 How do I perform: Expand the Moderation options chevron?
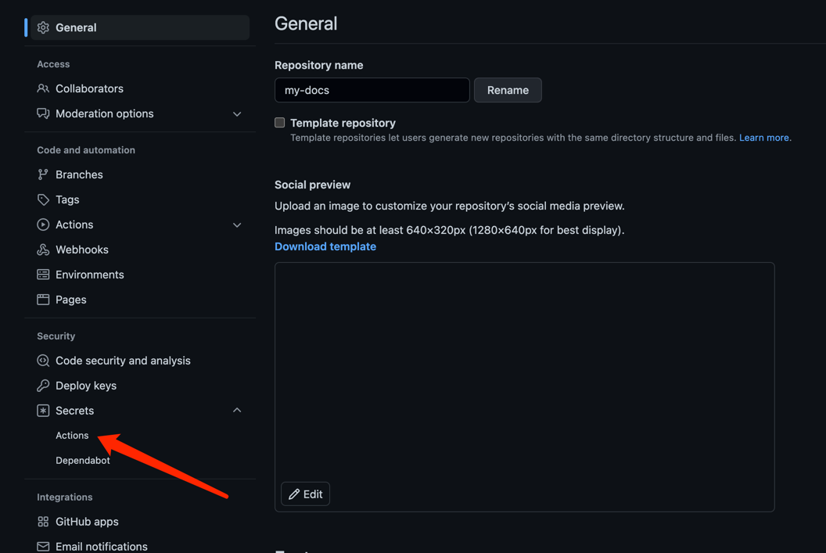[x=237, y=113]
